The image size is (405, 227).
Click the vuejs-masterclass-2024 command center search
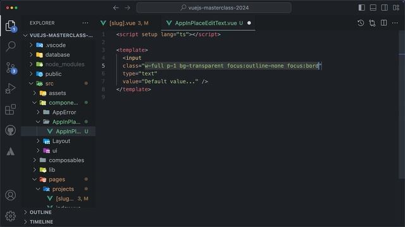pos(214,8)
